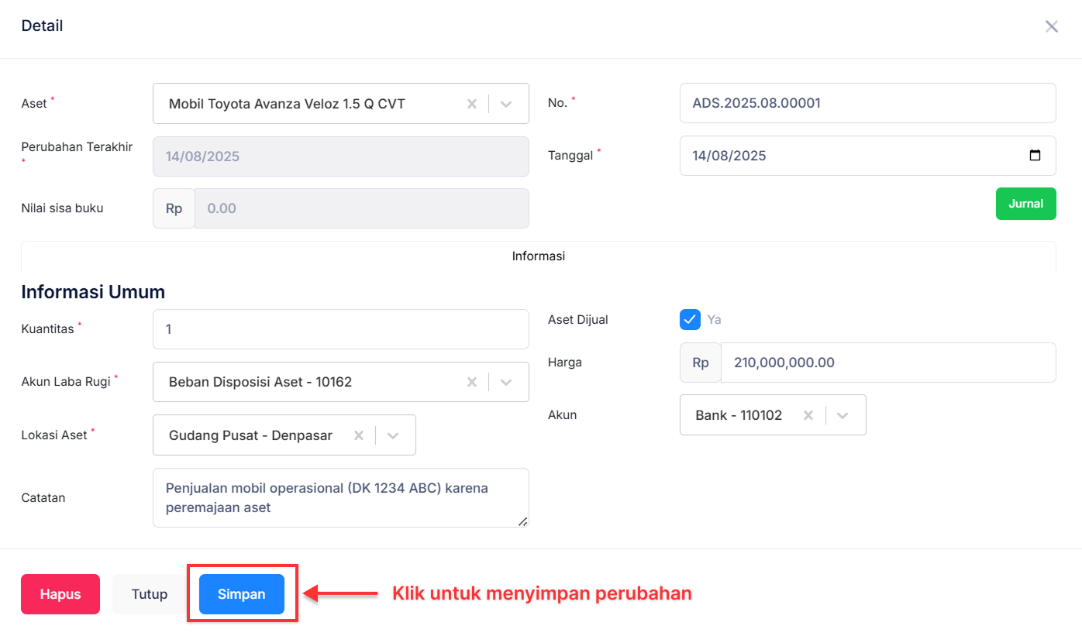This screenshot has width=1082, height=636.
Task: Close the Detail dialog
Action: tap(1051, 26)
